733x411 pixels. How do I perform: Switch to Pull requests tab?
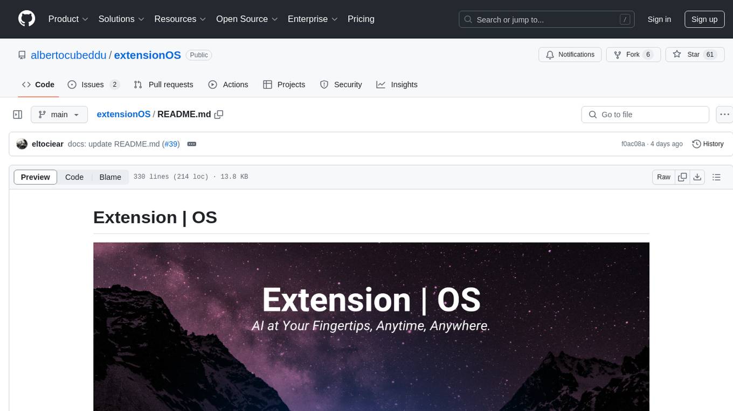click(163, 84)
